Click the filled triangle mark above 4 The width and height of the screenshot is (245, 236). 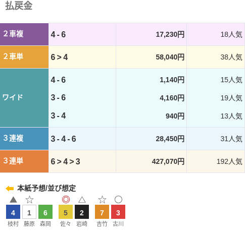(x=13, y=200)
